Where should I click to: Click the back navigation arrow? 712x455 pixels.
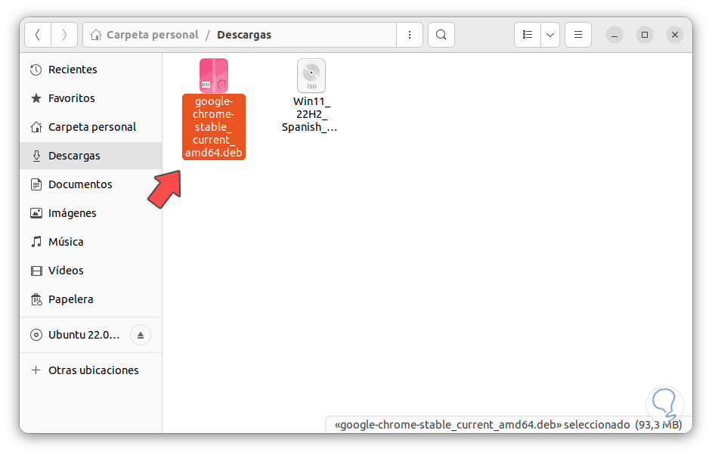pos(38,34)
